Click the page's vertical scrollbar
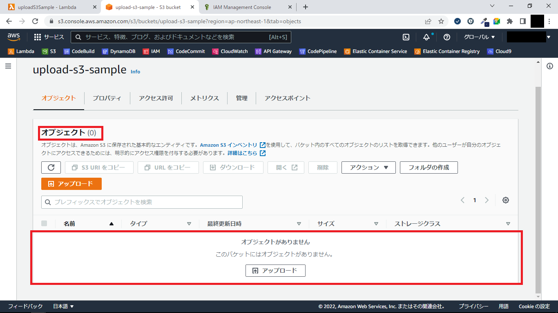The width and height of the screenshot is (558, 313). coord(538,187)
